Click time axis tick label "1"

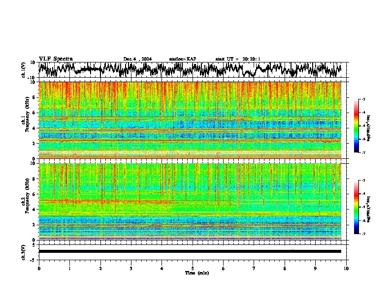69,269
